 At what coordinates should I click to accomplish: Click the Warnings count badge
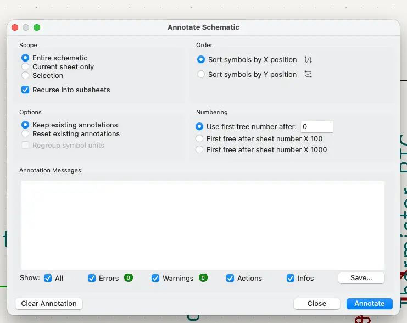point(203,277)
